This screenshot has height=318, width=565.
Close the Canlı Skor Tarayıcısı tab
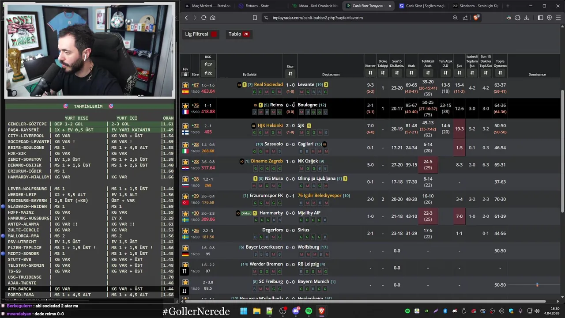[x=390, y=6]
